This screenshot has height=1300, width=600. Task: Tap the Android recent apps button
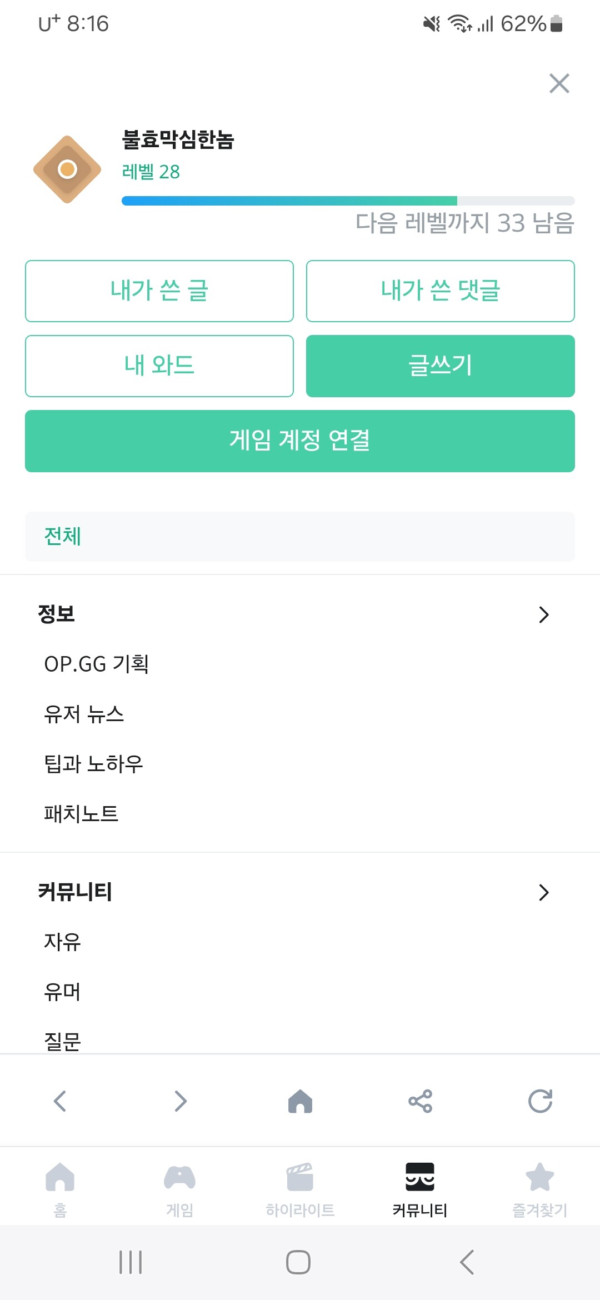coord(131,1262)
